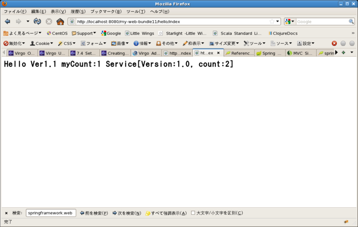Open the ソース developer toolbar menu

(x=281, y=43)
